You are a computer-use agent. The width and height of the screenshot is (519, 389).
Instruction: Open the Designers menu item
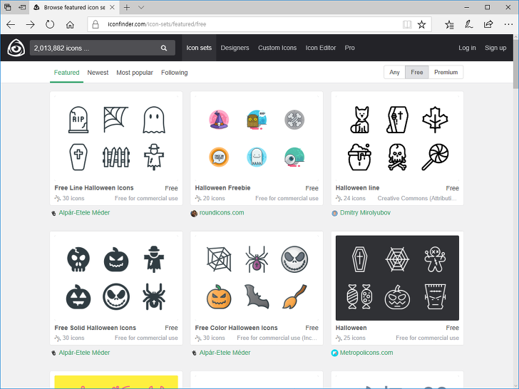click(x=235, y=48)
